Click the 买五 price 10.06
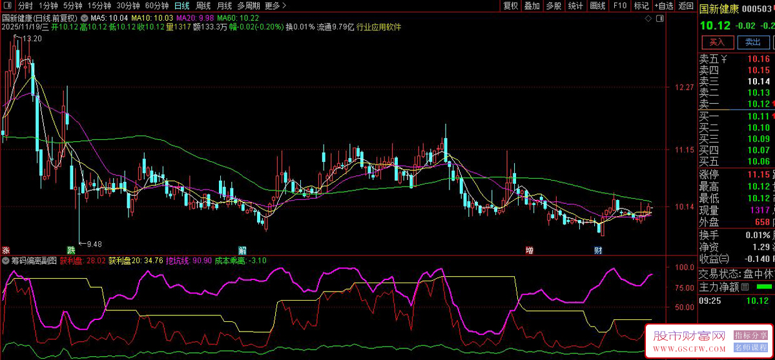Image resolution: width=775 pixels, height=360 pixels. point(759,161)
